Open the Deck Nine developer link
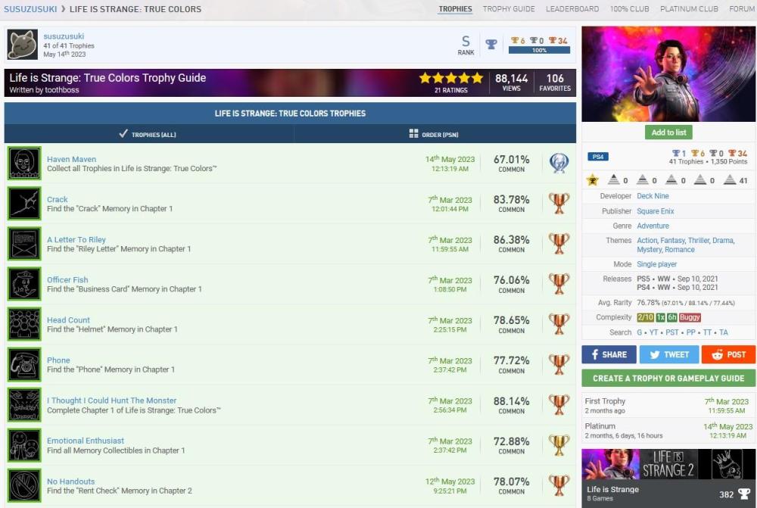This screenshot has width=757, height=508. (x=653, y=196)
